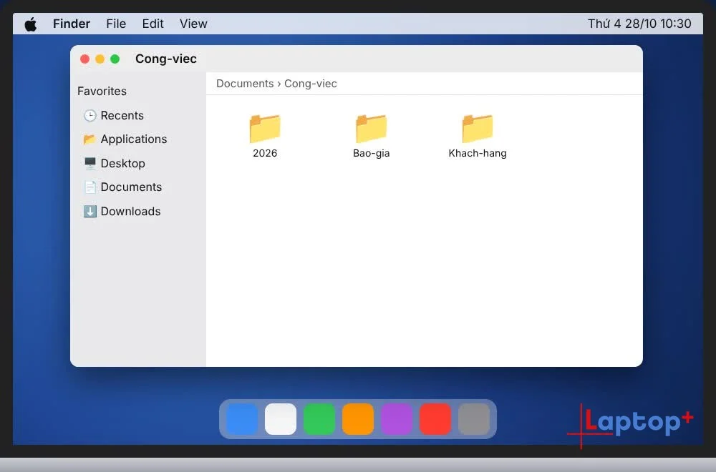This screenshot has width=716, height=472.
Task: Select the Khach-hang folder icon
Action: coord(478,128)
